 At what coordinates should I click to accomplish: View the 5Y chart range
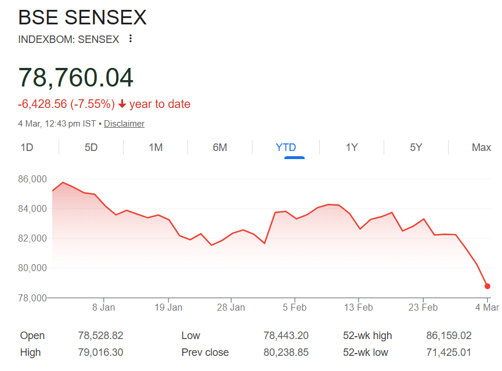[x=416, y=147]
